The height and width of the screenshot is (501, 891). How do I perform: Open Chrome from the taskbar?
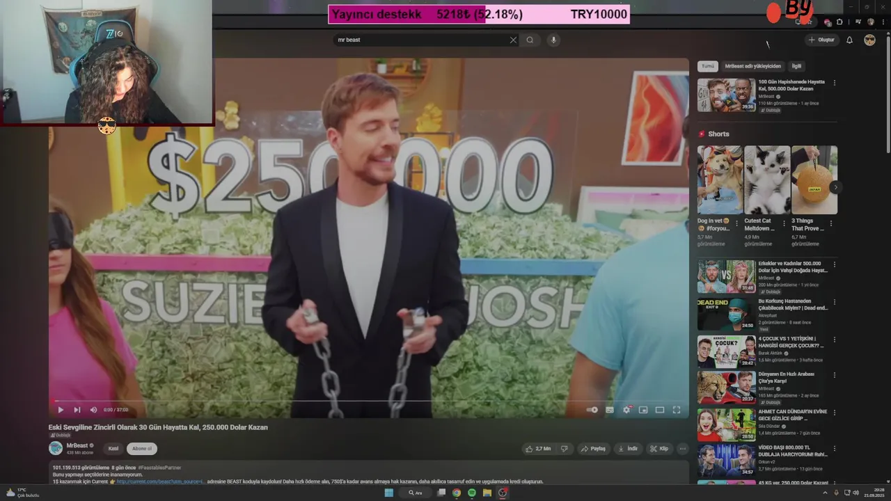tap(457, 493)
